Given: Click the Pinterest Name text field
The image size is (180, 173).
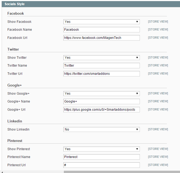Looking at the screenshot, I should [x=102, y=157].
